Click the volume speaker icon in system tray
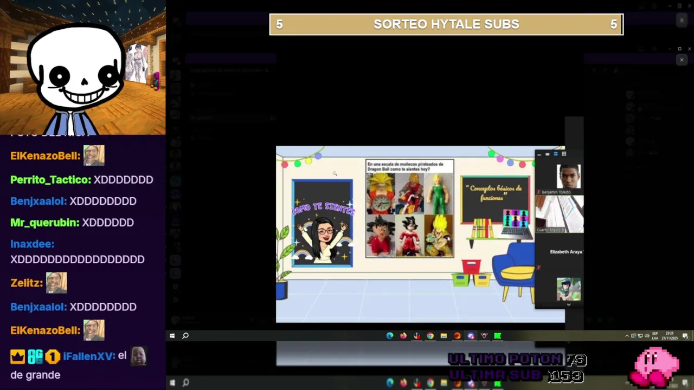Viewport: 694px width, 390px height. coord(647,336)
